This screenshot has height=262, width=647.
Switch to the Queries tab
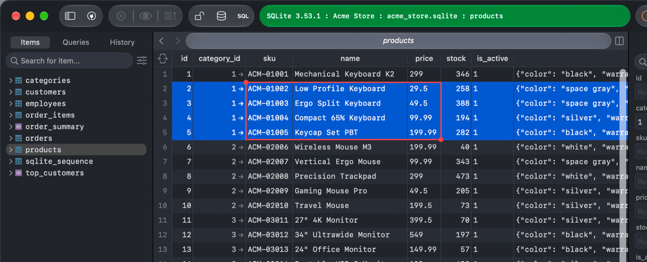[76, 42]
